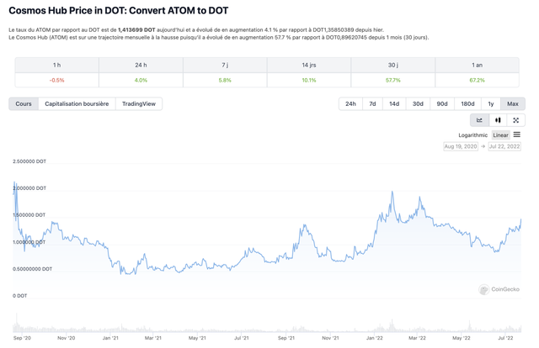Select the Max chart range
This screenshot has height=348, width=539.
(x=513, y=103)
